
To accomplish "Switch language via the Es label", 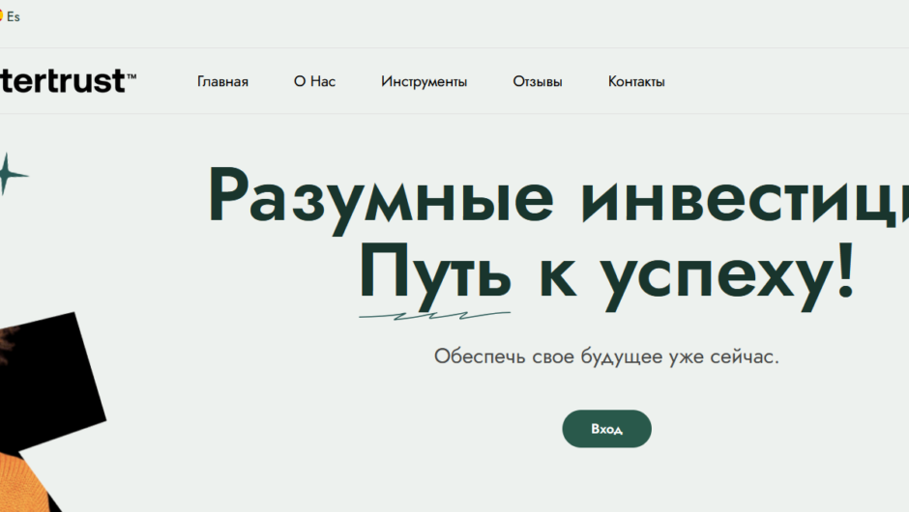I will tap(14, 17).
